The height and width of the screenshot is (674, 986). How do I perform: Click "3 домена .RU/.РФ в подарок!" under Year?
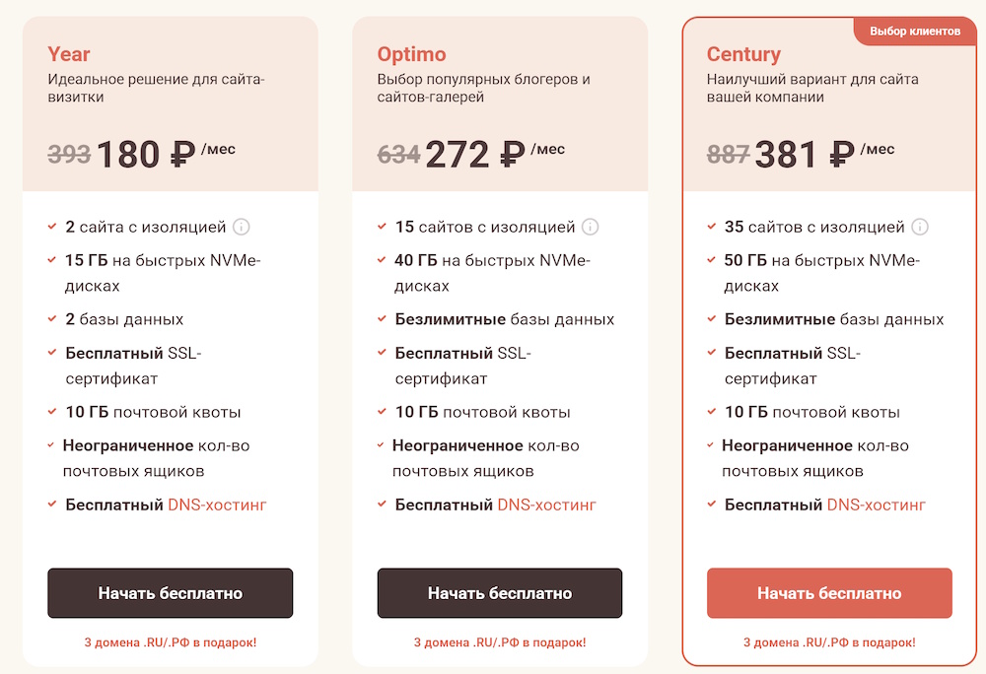point(171,642)
